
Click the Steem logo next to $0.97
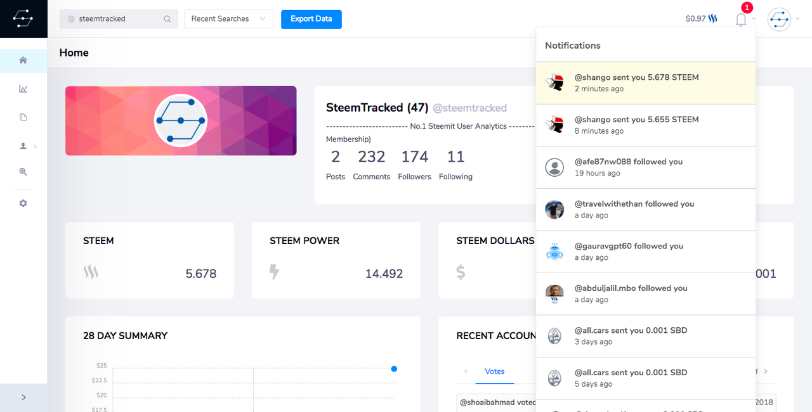coord(714,19)
